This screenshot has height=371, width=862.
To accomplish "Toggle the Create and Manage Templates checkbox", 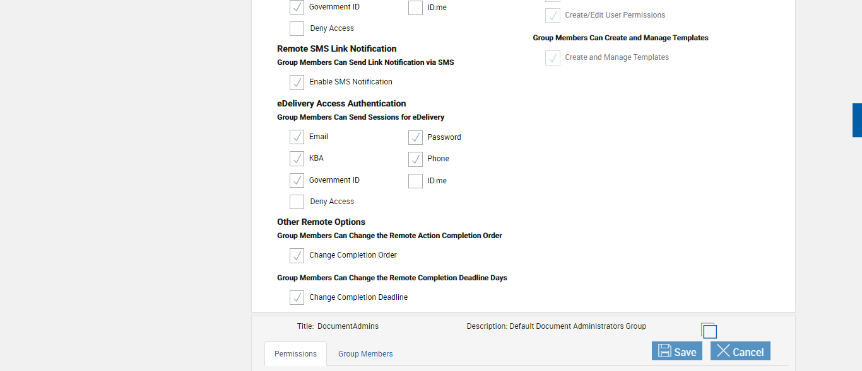I will tap(553, 58).
